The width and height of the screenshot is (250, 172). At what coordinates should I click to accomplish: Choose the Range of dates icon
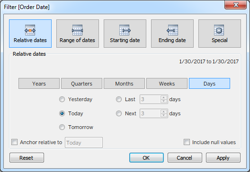pyautogui.click(x=77, y=30)
